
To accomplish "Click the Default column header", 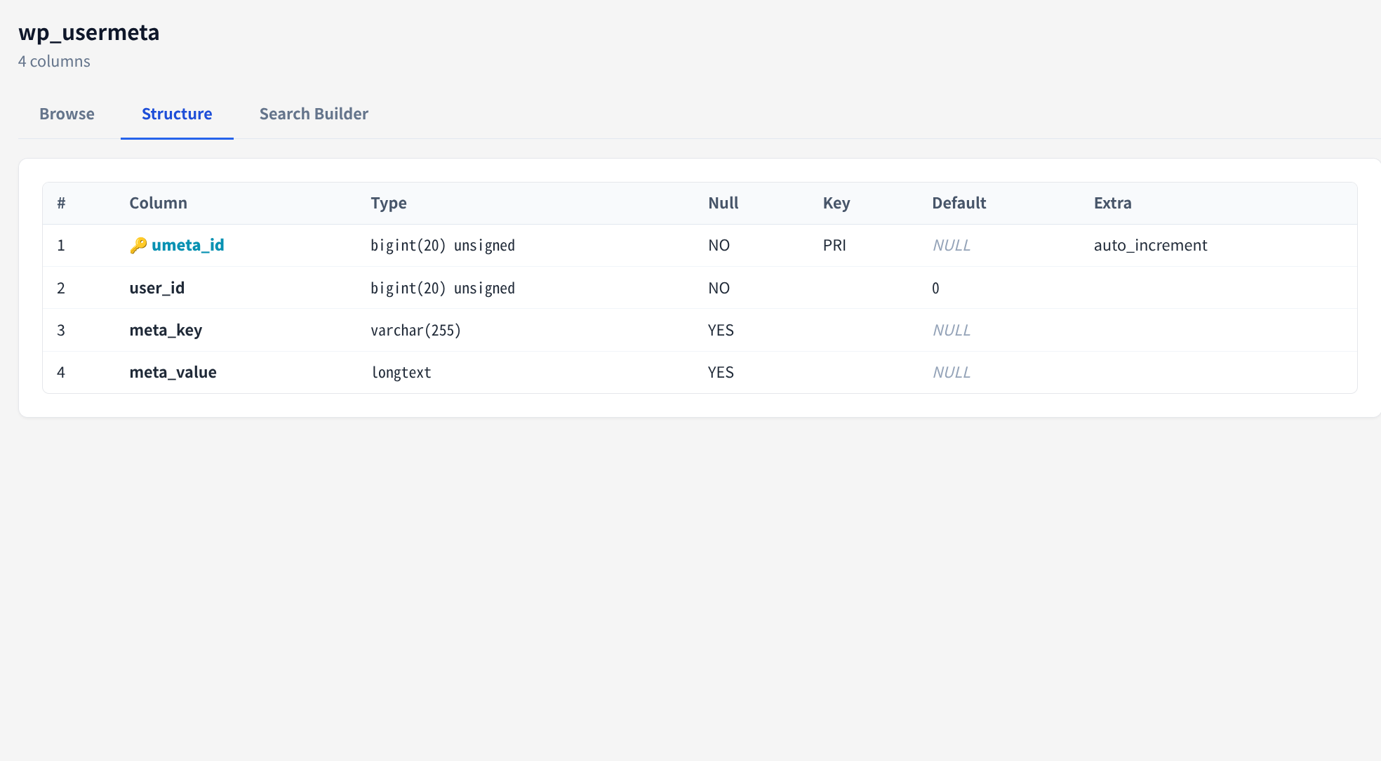I will [x=959, y=203].
